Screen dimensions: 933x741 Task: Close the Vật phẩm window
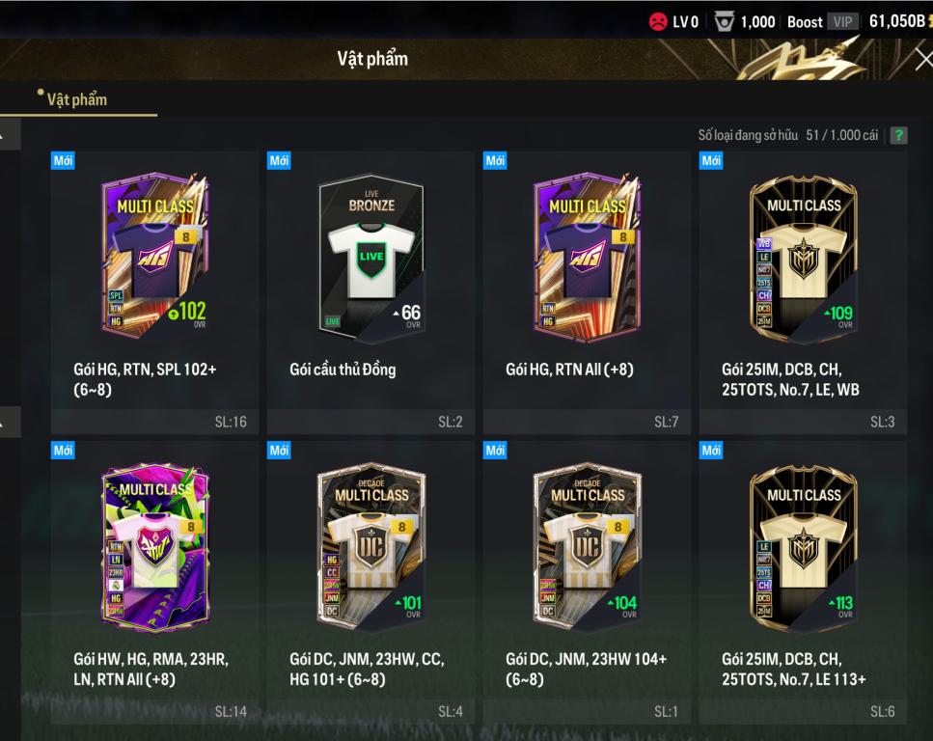point(923,60)
